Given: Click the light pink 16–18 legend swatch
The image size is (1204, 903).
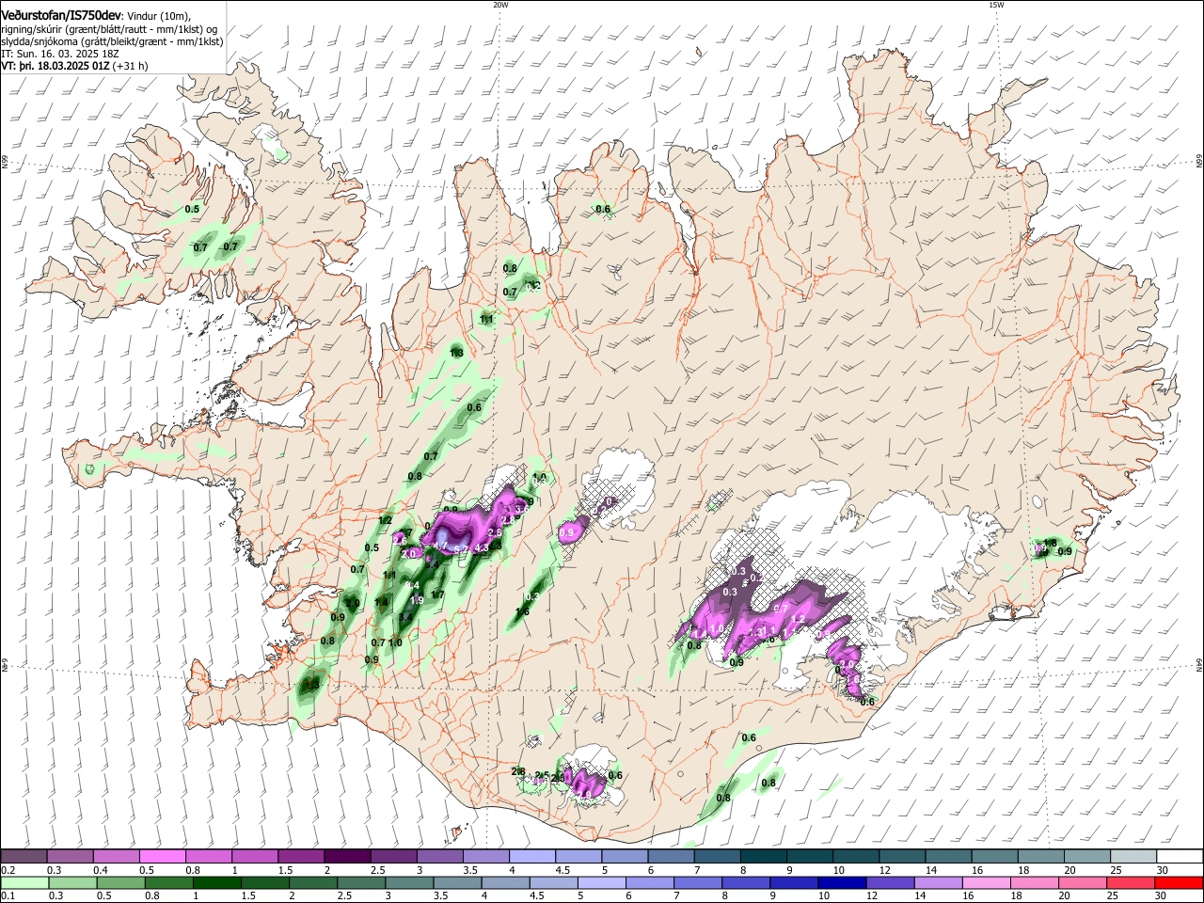Looking at the screenshot, I should pos(988,882).
